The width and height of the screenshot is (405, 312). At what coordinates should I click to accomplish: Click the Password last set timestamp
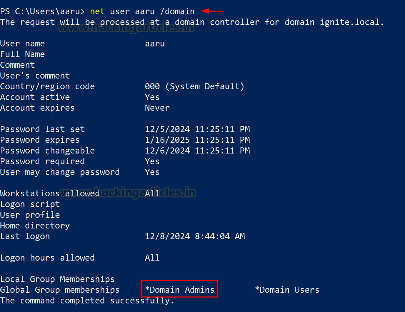point(197,129)
